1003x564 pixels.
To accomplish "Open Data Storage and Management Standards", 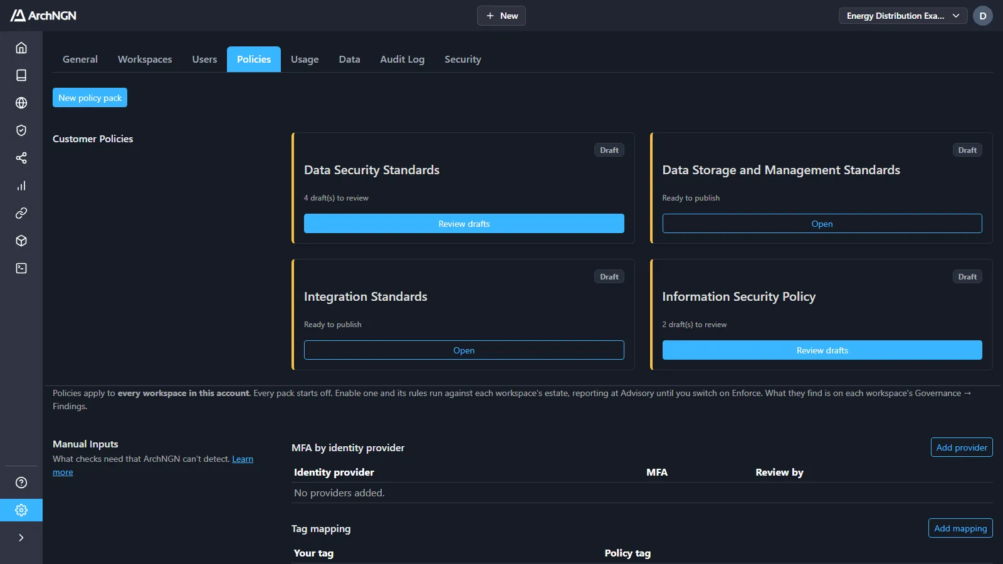I will point(822,224).
